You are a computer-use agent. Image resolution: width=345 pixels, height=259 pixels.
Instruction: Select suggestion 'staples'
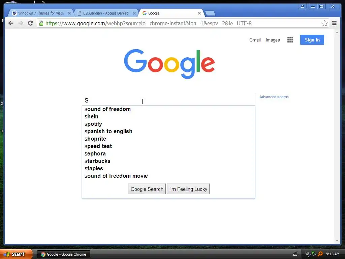click(x=168, y=169)
